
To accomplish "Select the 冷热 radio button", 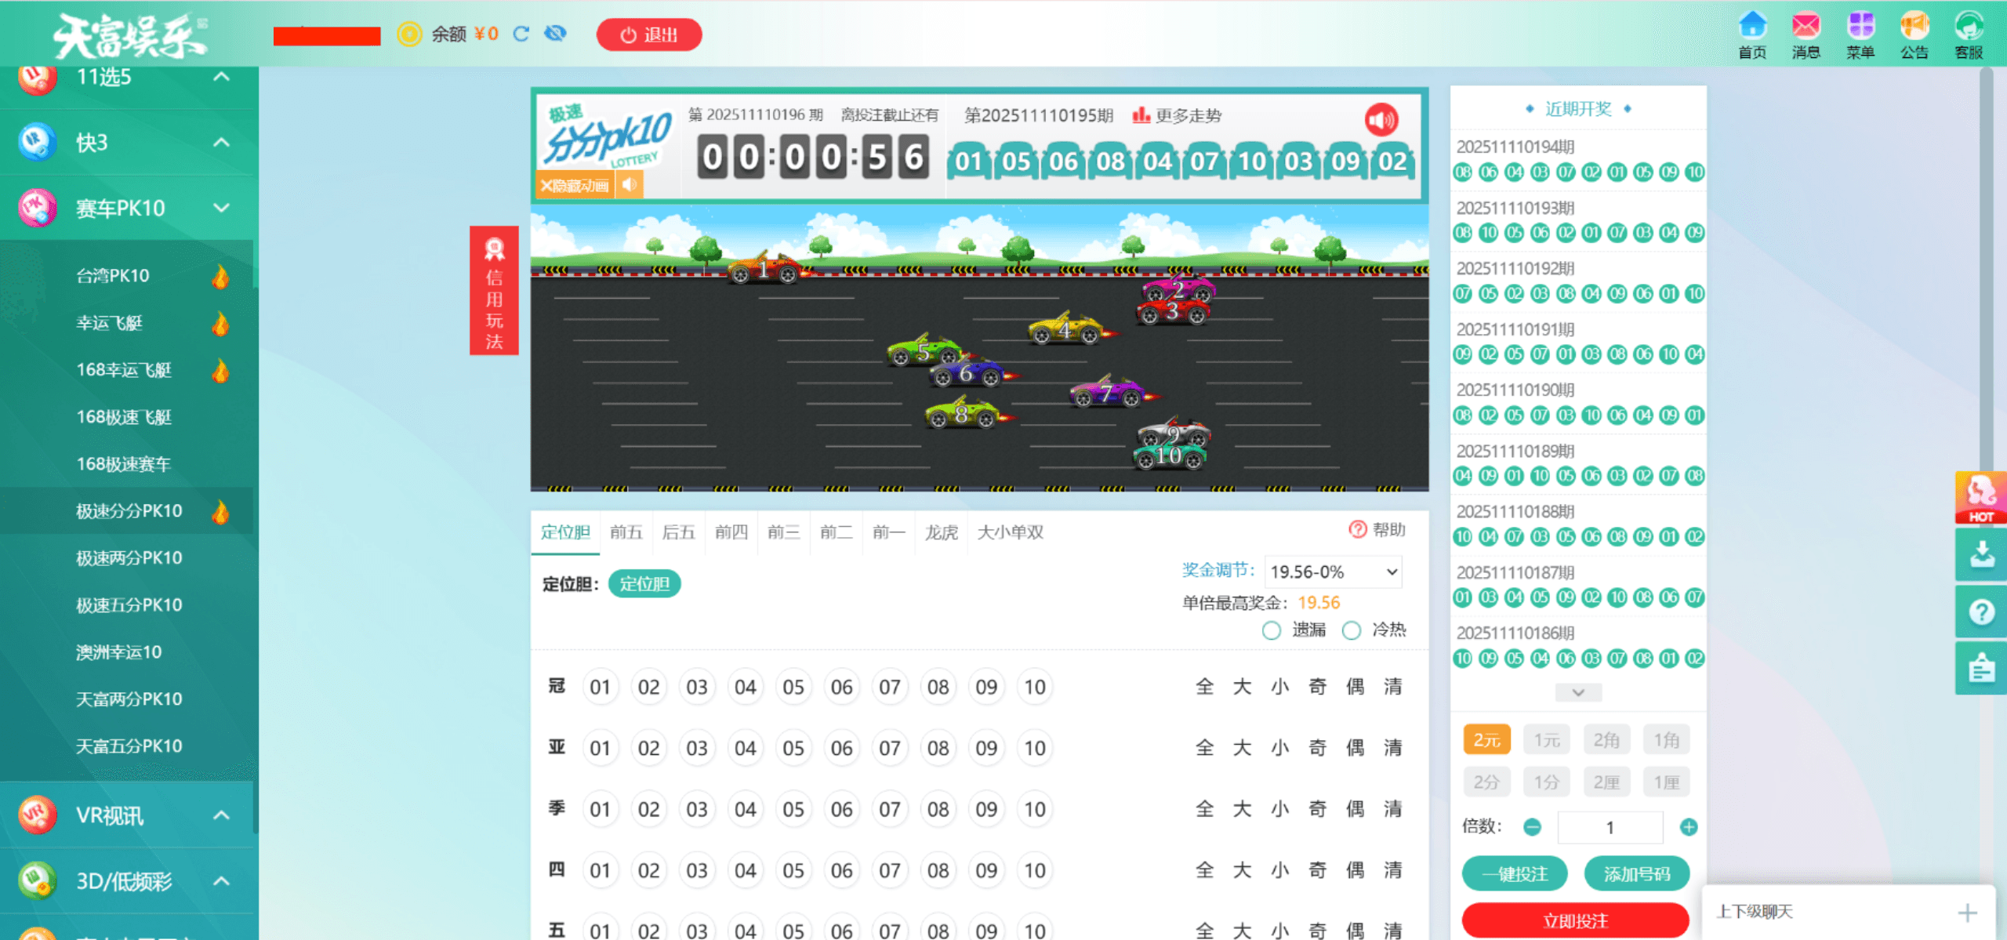I will [1352, 630].
